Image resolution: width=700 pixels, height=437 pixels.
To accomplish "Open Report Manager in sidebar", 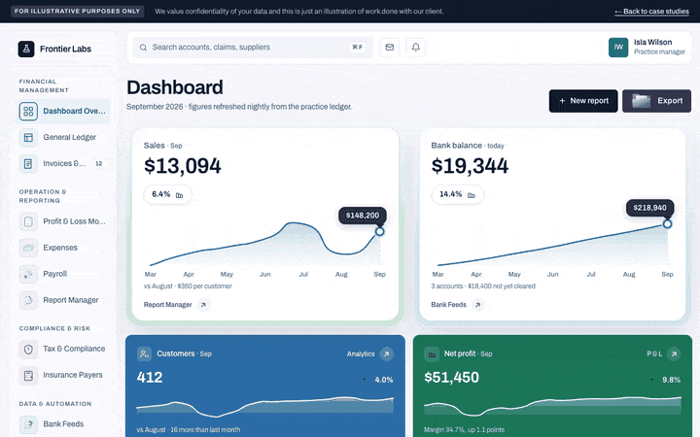I will coord(63,300).
